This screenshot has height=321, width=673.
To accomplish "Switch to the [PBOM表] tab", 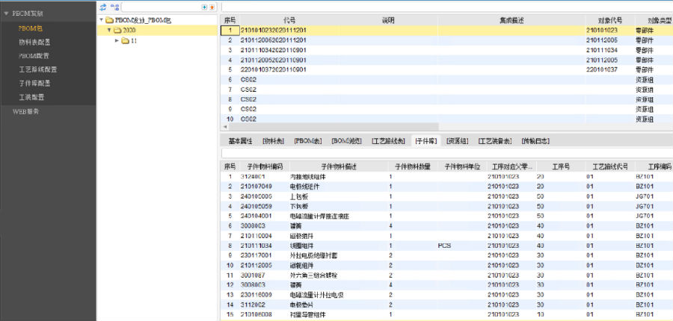I will click(307, 140).
